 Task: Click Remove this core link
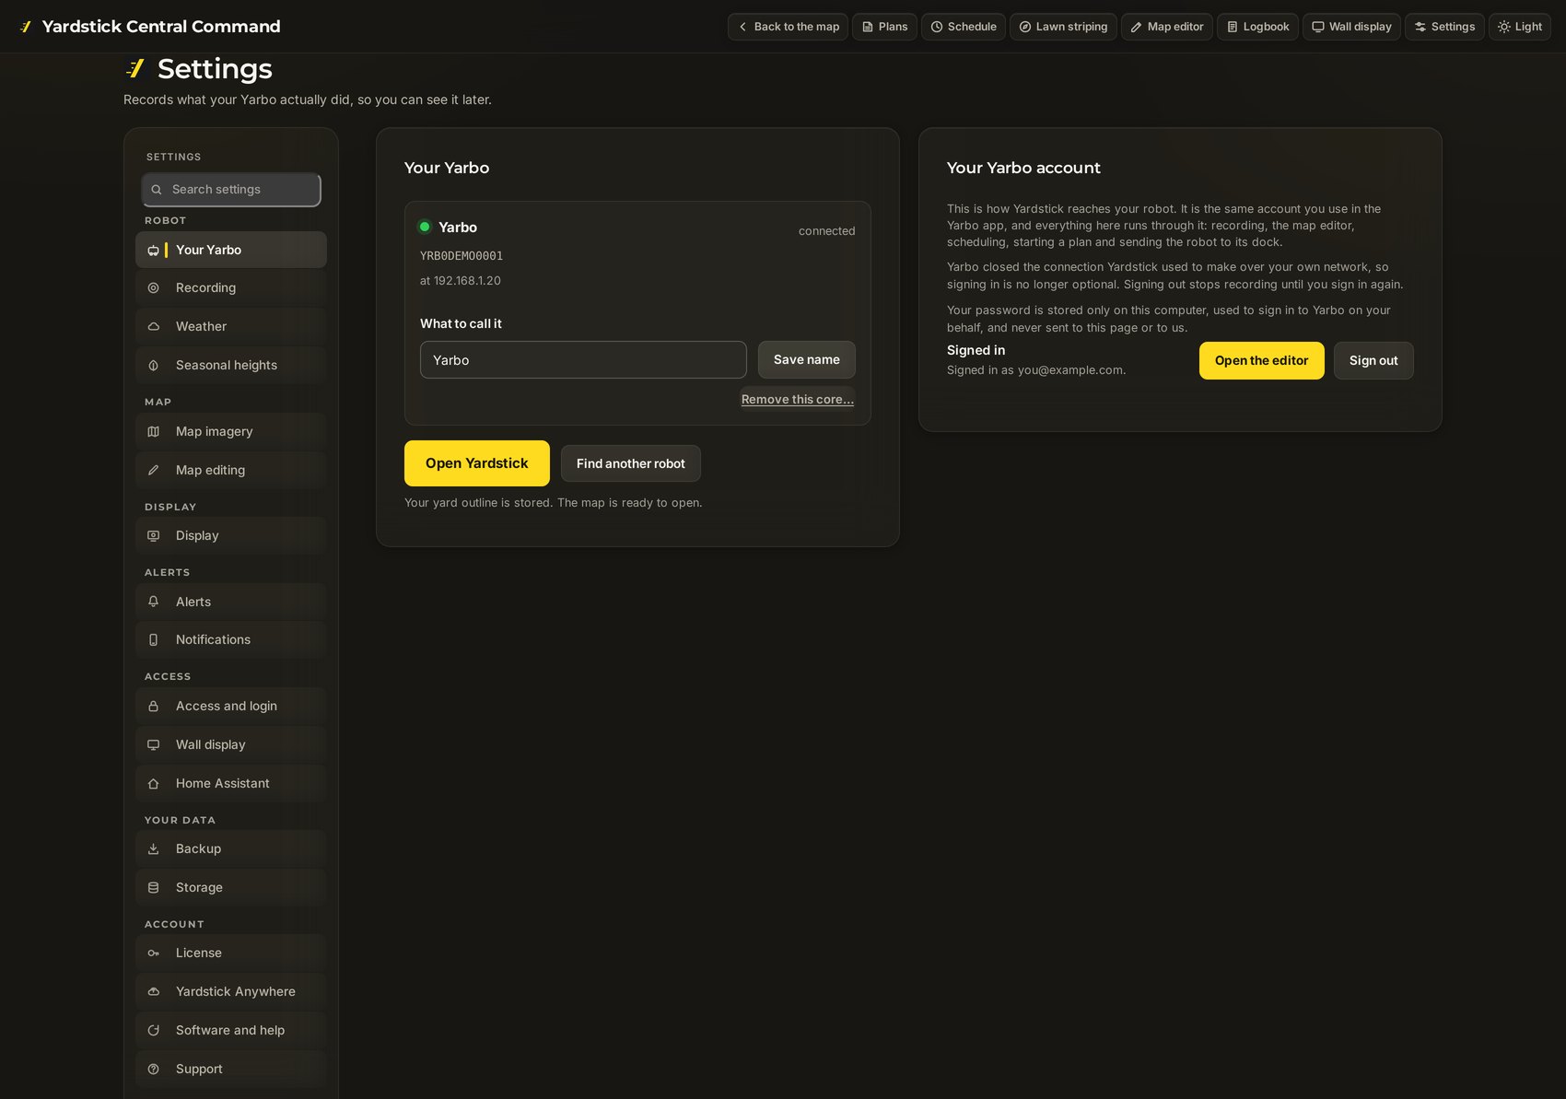[798, 400]
